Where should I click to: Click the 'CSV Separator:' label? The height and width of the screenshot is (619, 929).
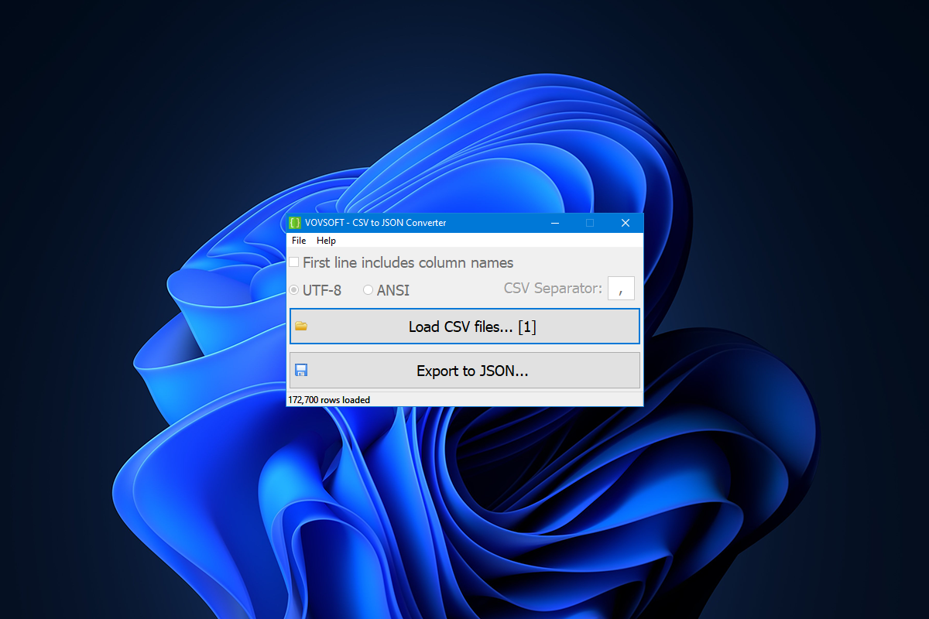tap(551, 288)
